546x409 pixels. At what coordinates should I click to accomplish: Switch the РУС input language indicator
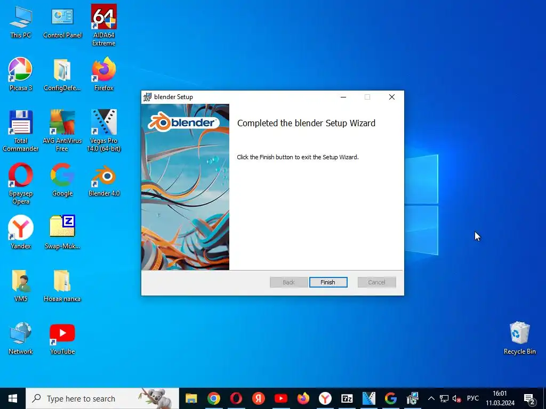(472, 398)
